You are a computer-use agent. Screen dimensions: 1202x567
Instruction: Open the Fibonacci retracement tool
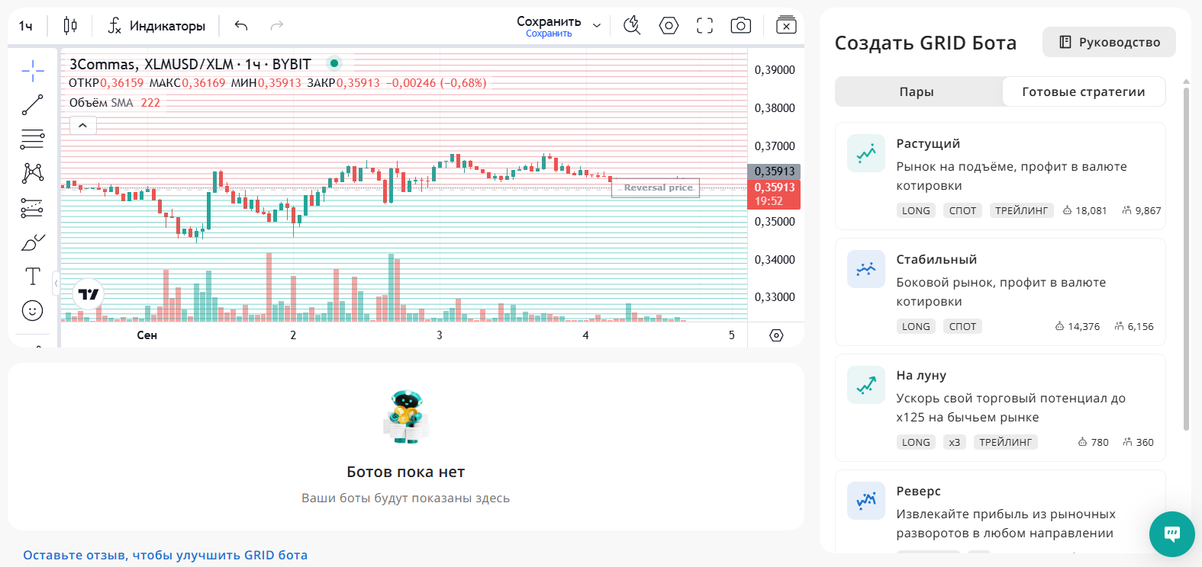[33, 139]
